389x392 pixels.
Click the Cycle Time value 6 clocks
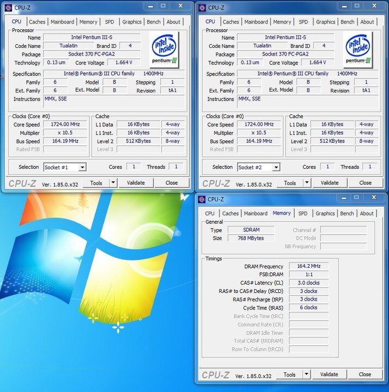click(x=309, y=308)
